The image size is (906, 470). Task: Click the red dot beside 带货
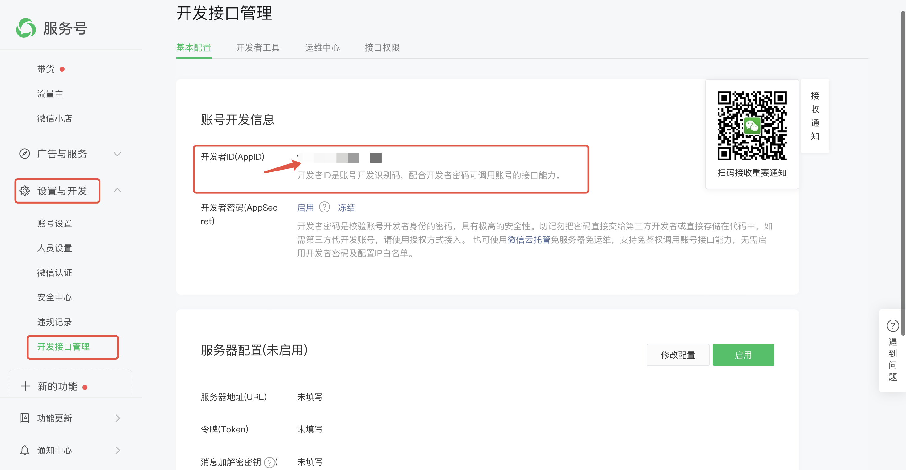tap(62, 69)
